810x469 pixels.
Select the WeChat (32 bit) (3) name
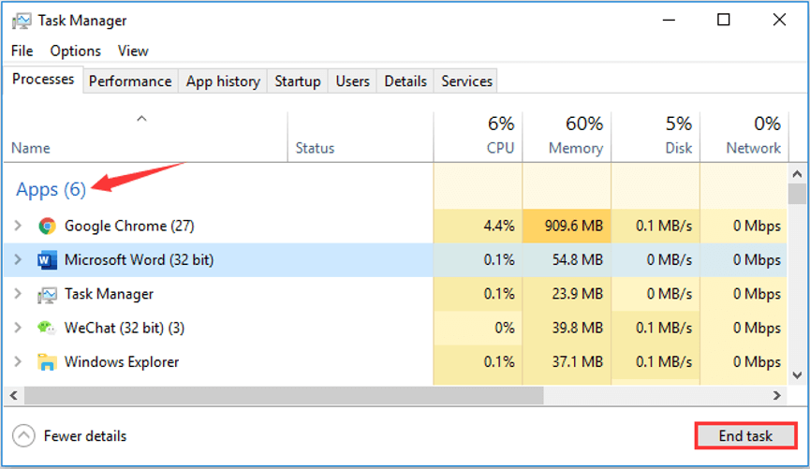click(125, 328)
